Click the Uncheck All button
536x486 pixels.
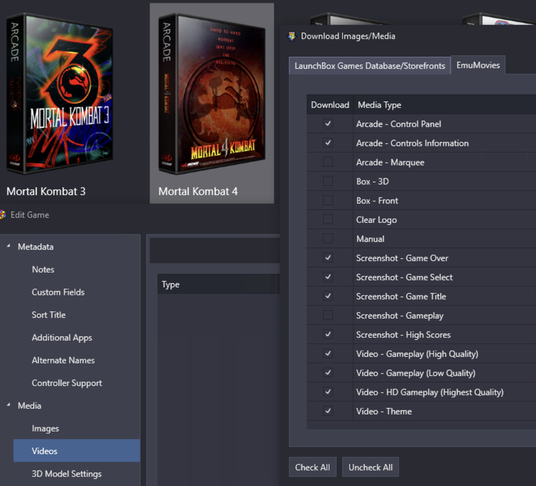[x=371, y=467]
